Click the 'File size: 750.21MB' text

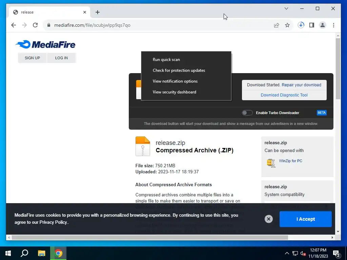(155, 166)
